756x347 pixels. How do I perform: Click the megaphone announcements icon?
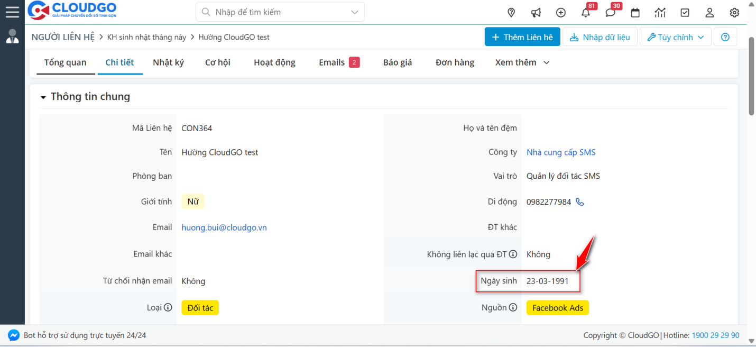click(x=536, y=12)
